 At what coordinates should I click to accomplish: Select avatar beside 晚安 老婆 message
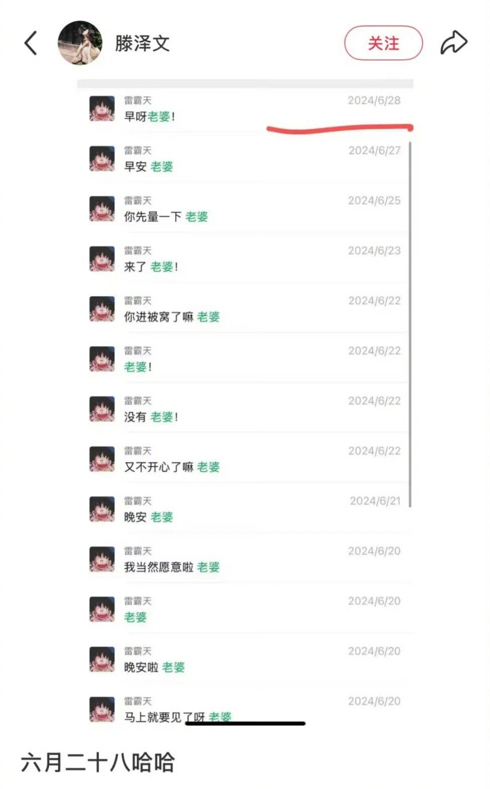click(102, 509)
